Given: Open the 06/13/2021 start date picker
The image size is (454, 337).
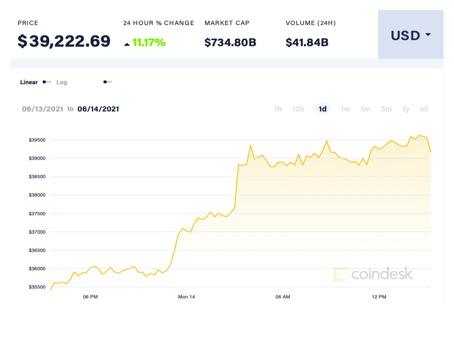Looking at the screenshot, I should point(42,109).
